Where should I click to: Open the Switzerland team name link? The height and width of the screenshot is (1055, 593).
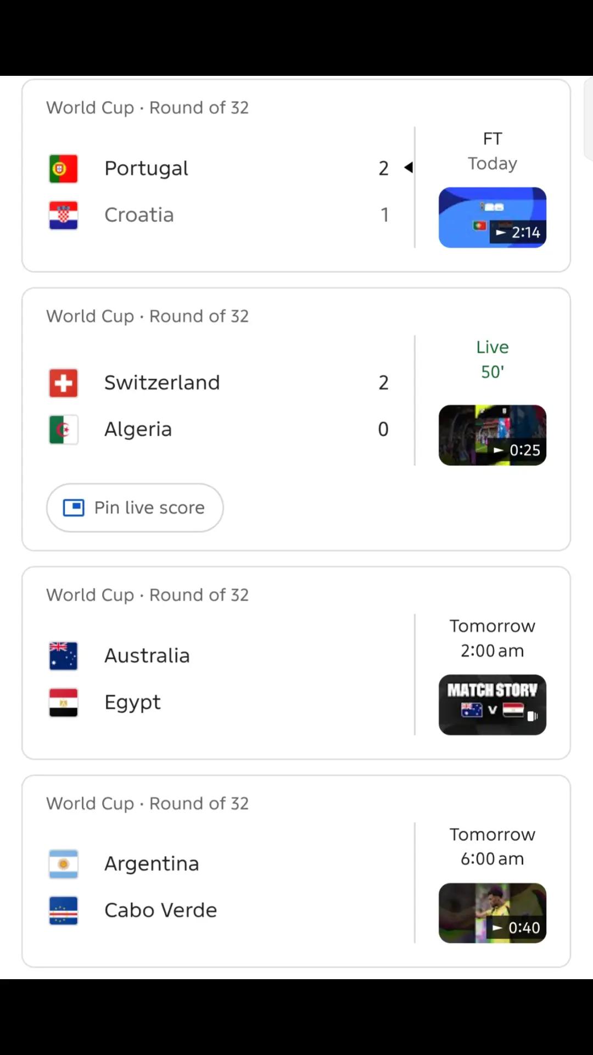[162, 382]
